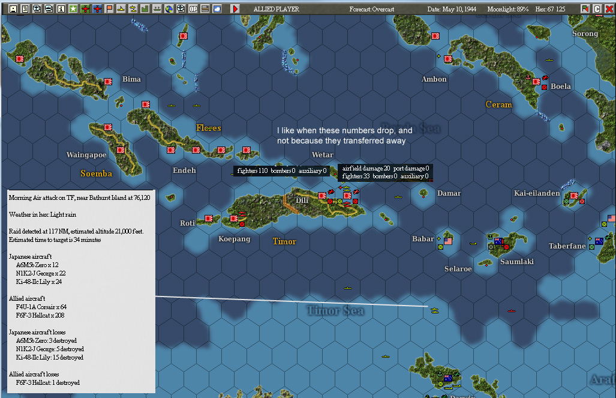Select the Japanese base icon at Bima
This screenshot has height=398, width=616.
(x=108, y=82)
